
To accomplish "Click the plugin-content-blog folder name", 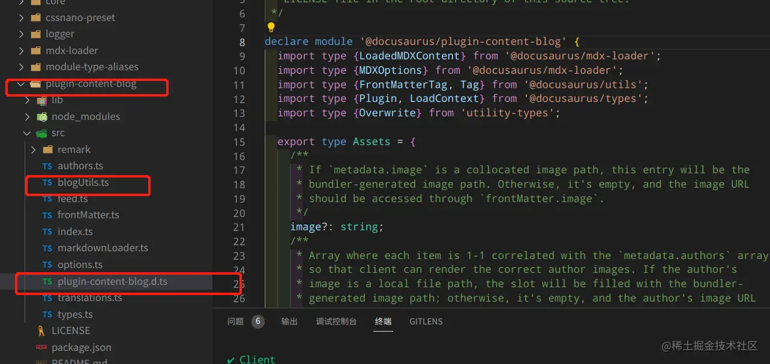I will tap(91, 84).
